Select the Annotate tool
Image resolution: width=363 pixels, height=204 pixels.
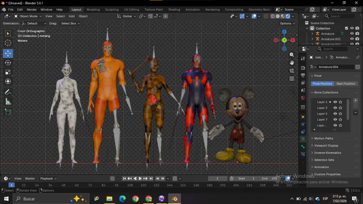click(x=8, y=92)
